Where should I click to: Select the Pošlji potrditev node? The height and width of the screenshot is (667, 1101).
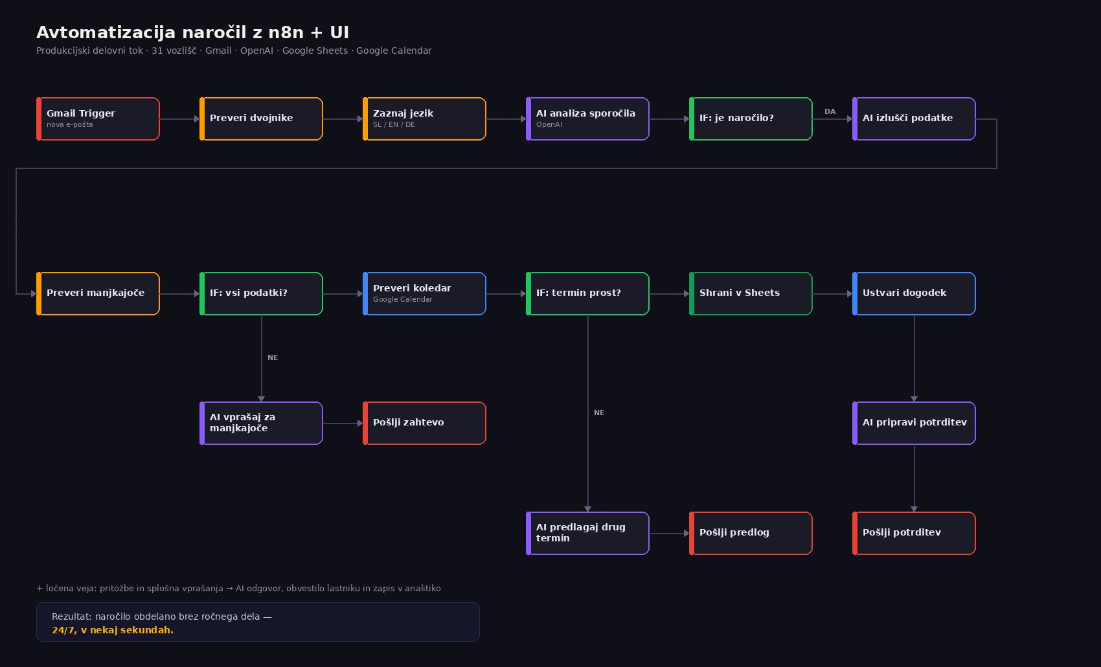coord(914,534)
